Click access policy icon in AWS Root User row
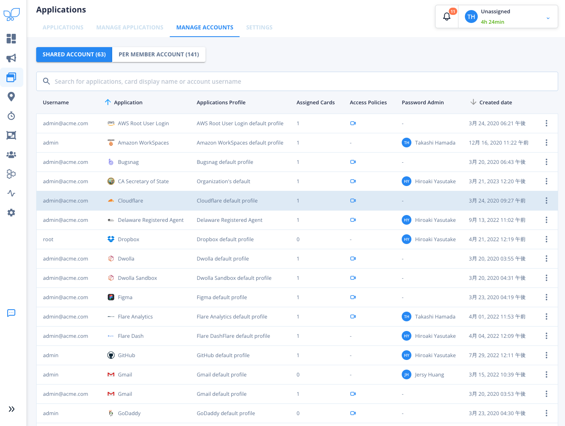565x426 pixels. point(353,123)
